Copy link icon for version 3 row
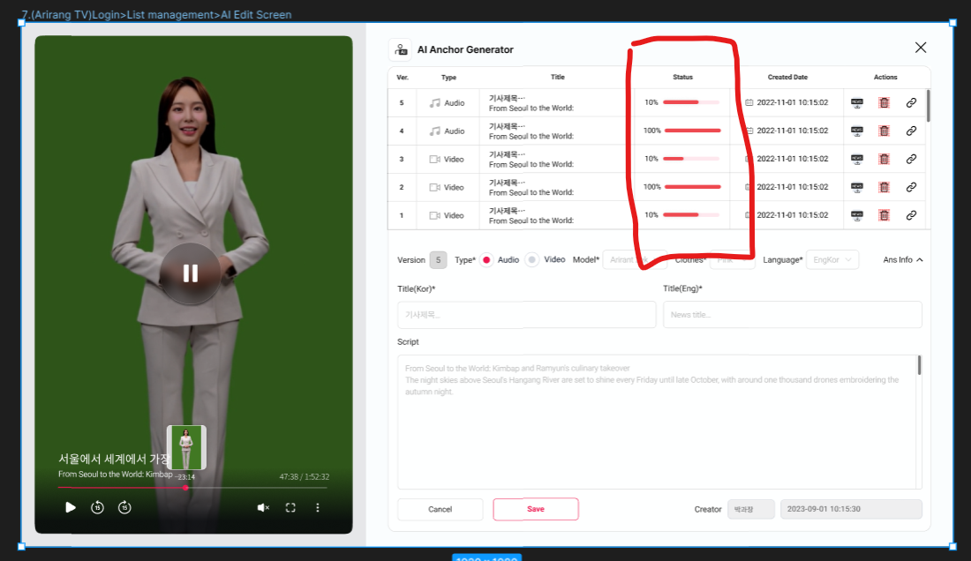The image size is (971, 561). coord(911,159)
